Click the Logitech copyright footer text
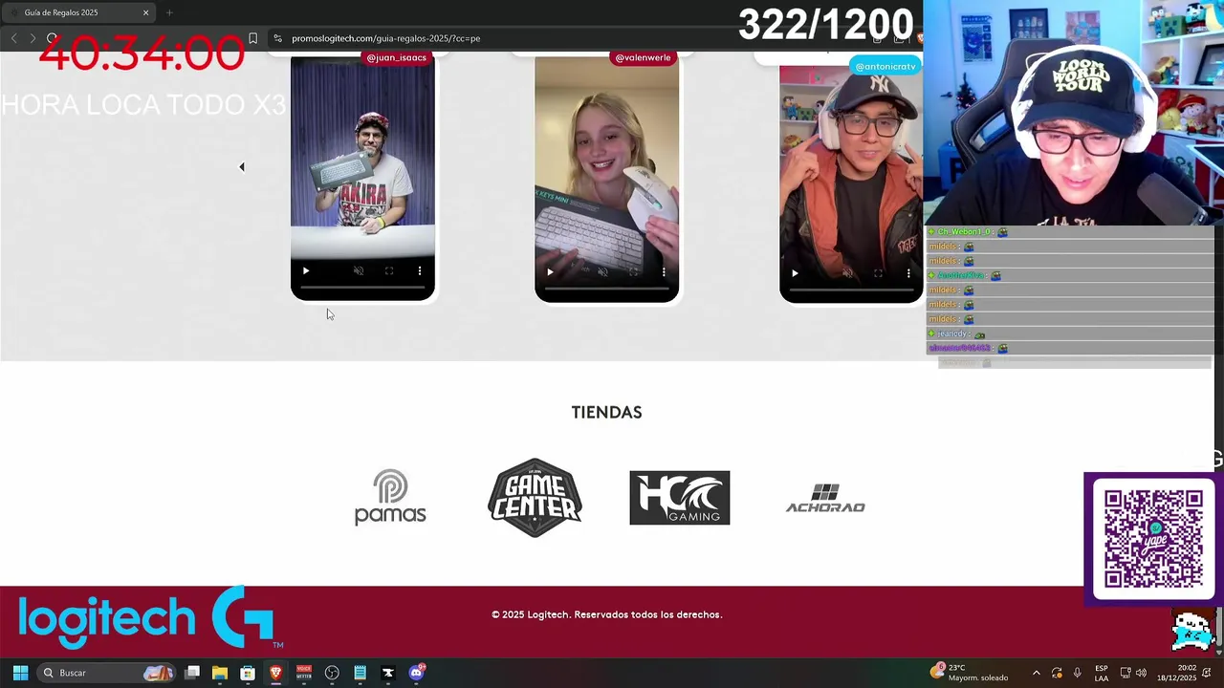The width and height of the screenshot is (1224, 688). point(606,614)
